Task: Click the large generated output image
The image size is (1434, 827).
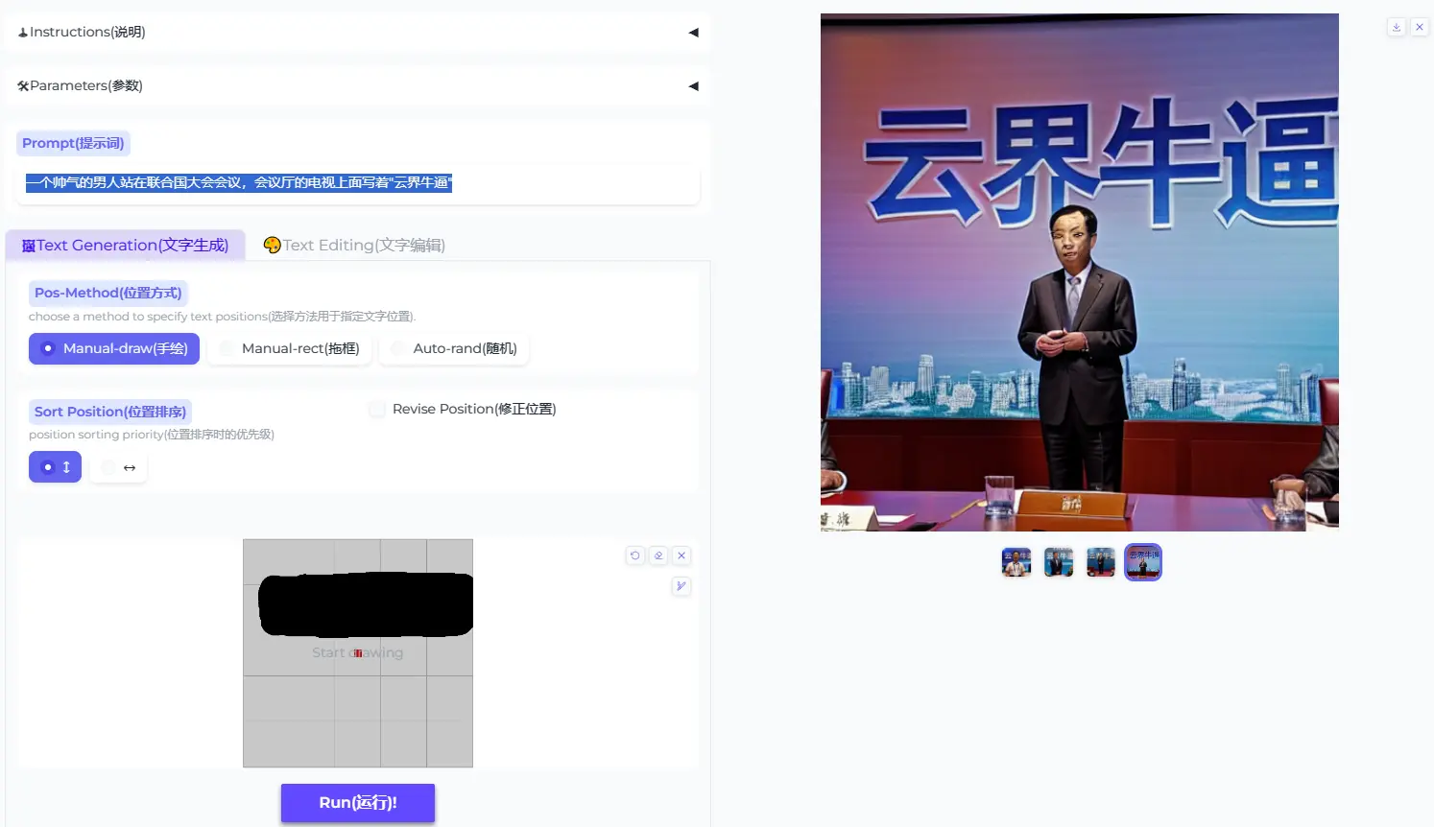Action: point(1080,272)
